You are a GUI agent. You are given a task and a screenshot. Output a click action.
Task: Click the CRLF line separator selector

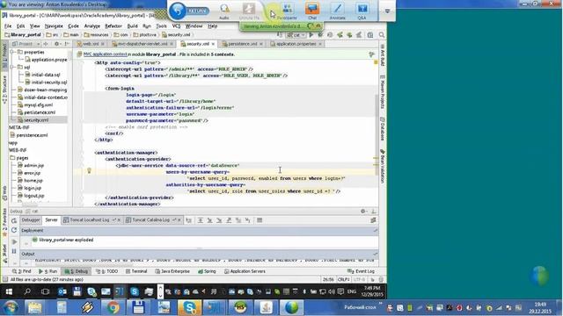[344, 279]
